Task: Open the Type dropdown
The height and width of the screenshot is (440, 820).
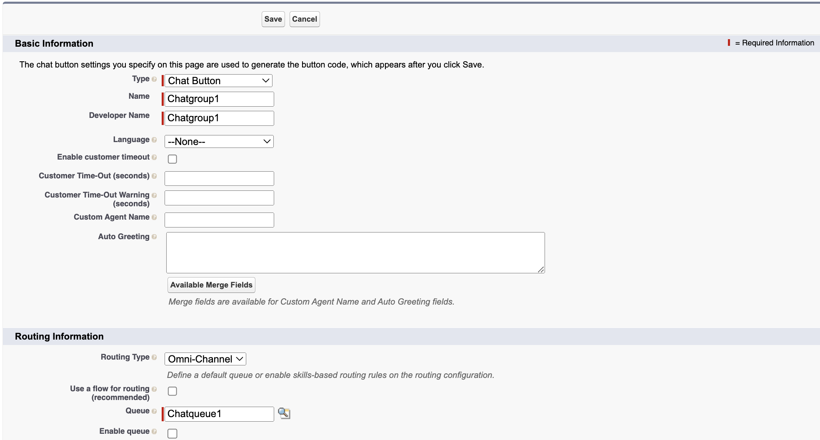Action: [x=218, y=81]
